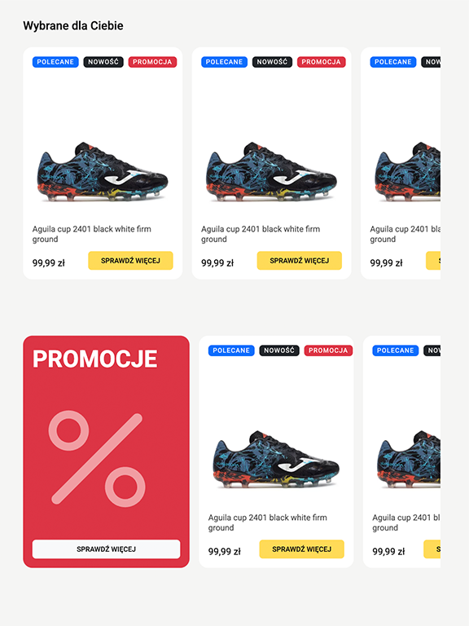Click Sprawdź więcej on the second top-row card
Image resolution: width=469 pixels, height=626 pixels.
click(300, 261)
